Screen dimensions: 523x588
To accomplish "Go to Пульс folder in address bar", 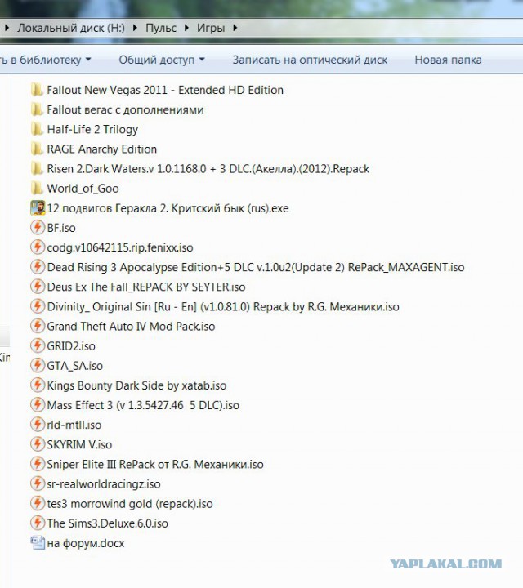I will tap(161, 28).
